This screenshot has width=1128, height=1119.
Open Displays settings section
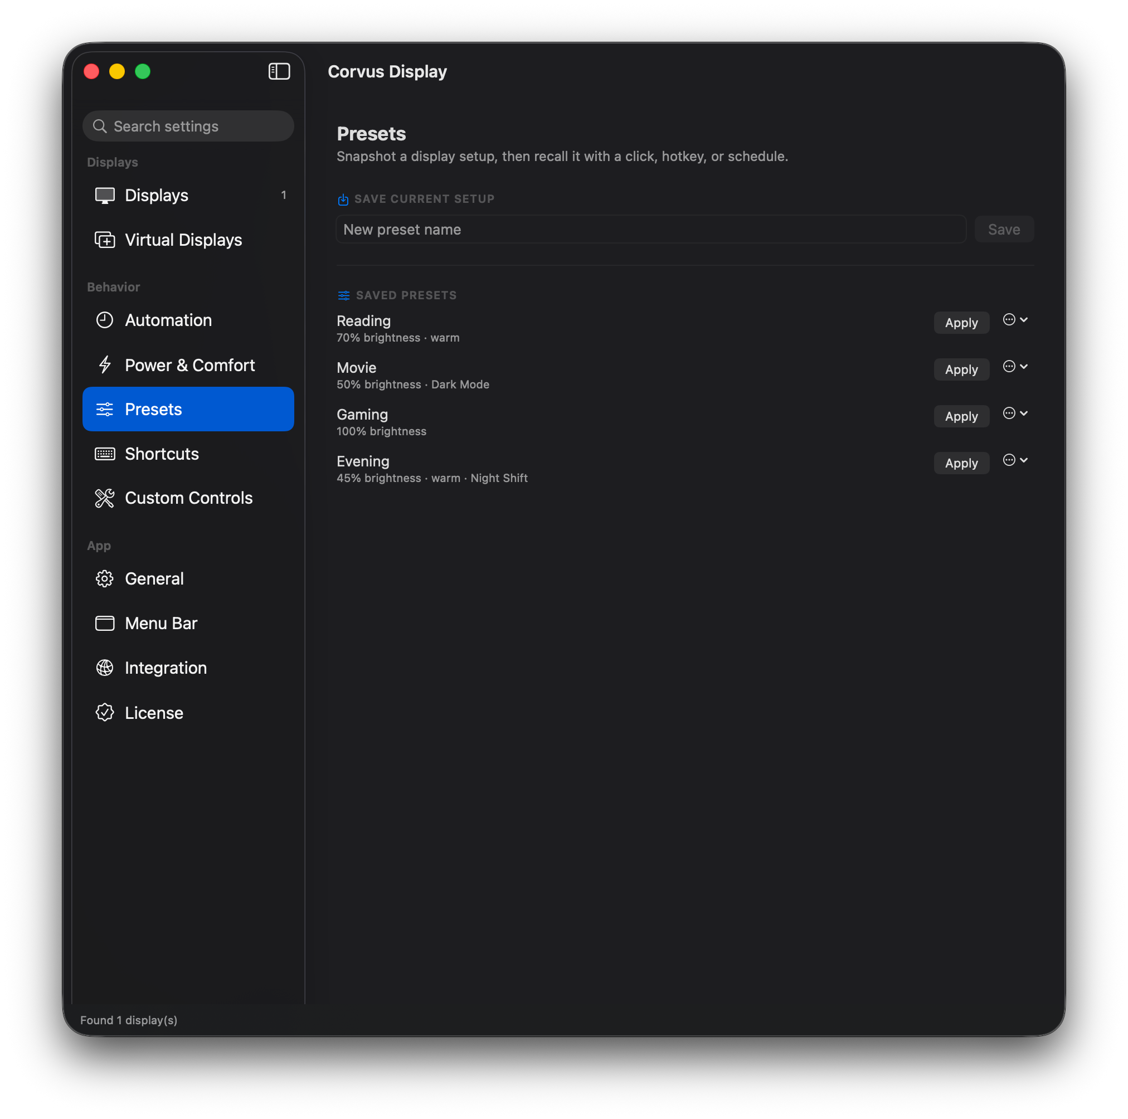coord(188,196)
